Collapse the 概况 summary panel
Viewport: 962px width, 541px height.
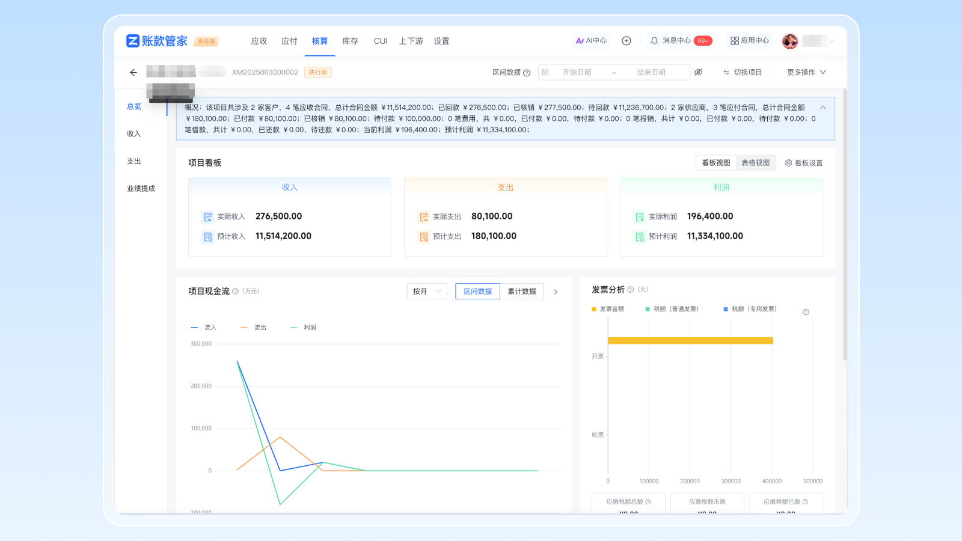coord(823,108)
